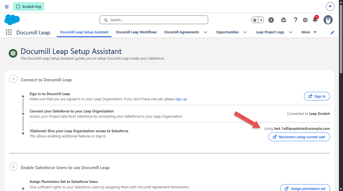Focus the Search input field
Viewport: 343px width, 191px height.
click(x=154, y=20)
